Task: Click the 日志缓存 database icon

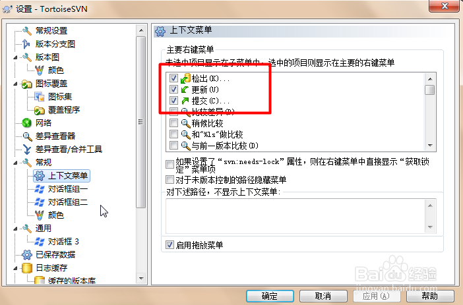Action: click(x=27, y=268)
